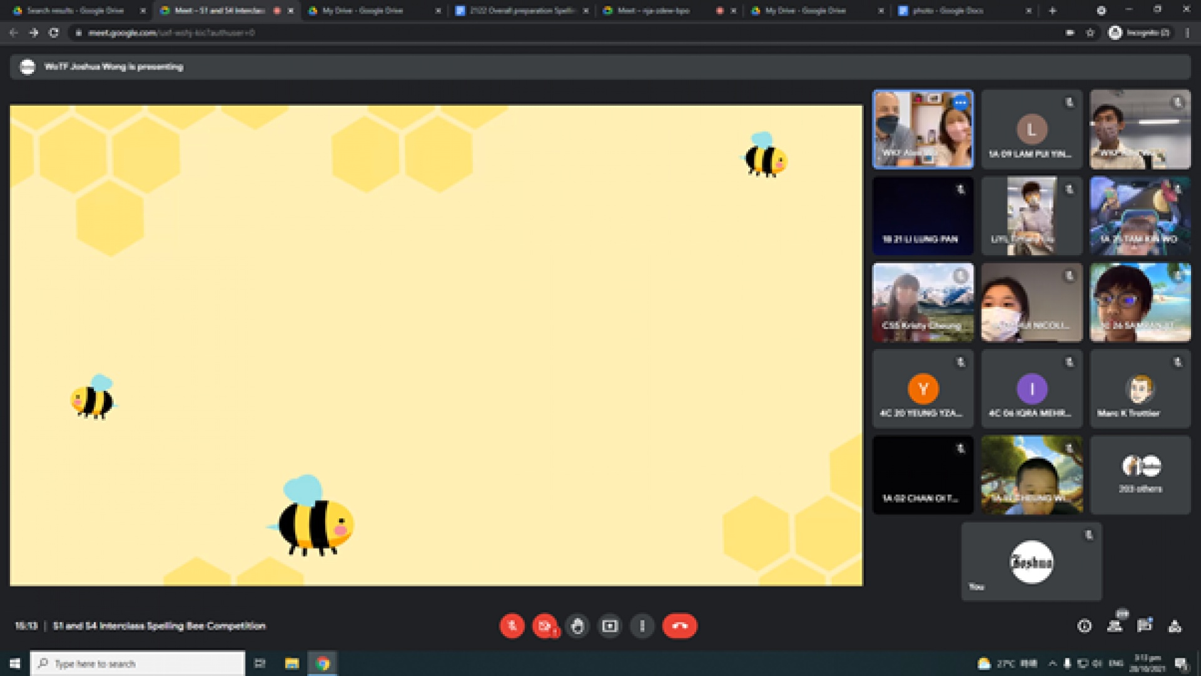This screenshot has height=676, width=1201.
Task: Open the activities shapes icon
Action: pos(1175,626)
